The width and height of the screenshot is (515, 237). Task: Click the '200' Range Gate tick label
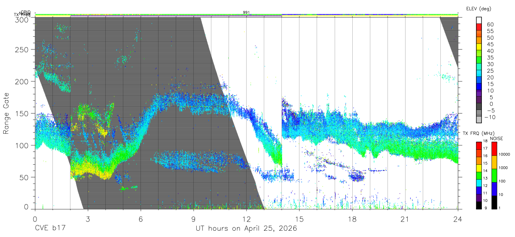point(22,81)
